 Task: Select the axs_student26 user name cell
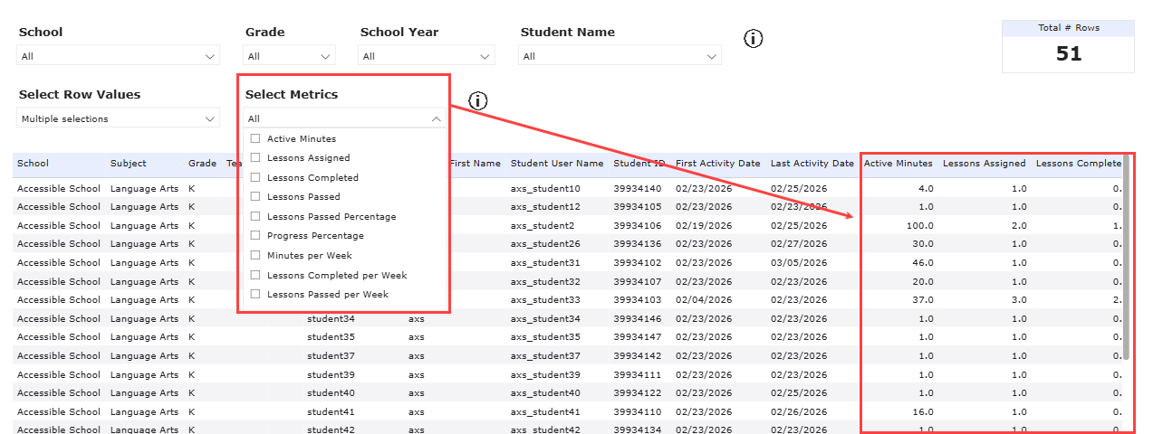(545, 244)
